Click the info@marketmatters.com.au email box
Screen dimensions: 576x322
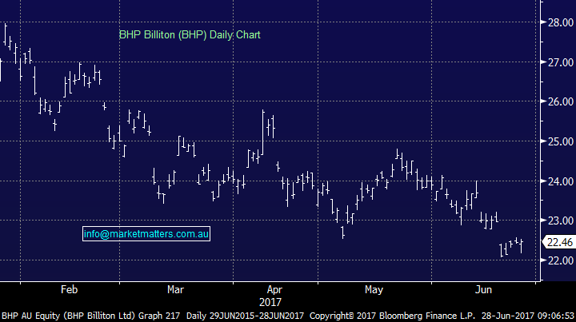tap(146, 233)
